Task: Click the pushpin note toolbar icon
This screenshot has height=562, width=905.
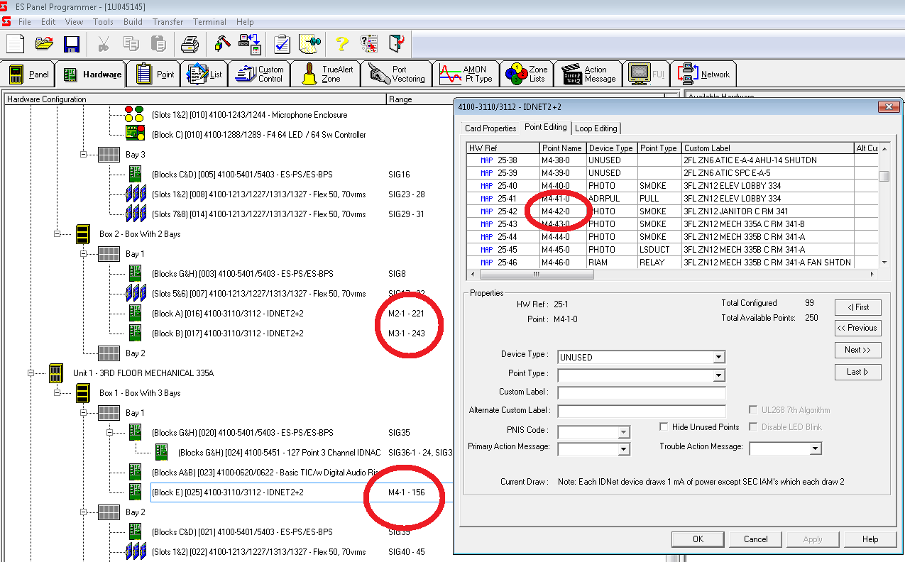Action: pyautogui.click(x=310, y=43)
